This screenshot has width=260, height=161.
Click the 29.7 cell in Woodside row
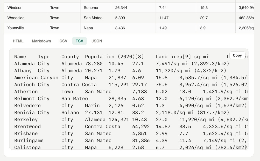coord(216,18)
